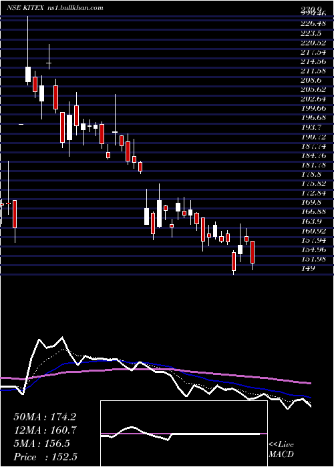Click the 178.8 price axis label
334x467 pixels.
(x=311, y=174)
